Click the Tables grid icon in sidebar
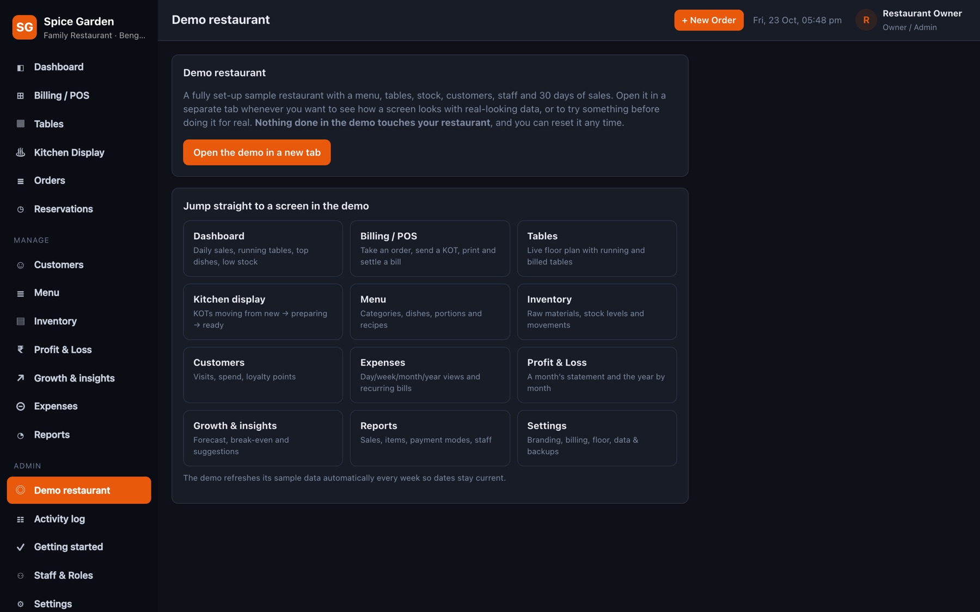 coord(21,124)
